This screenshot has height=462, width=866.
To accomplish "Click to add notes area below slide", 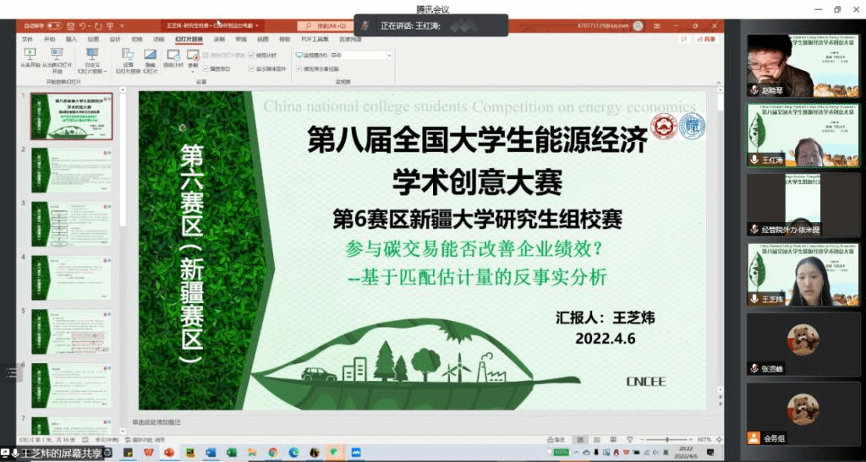I will [x=156, y=421].
